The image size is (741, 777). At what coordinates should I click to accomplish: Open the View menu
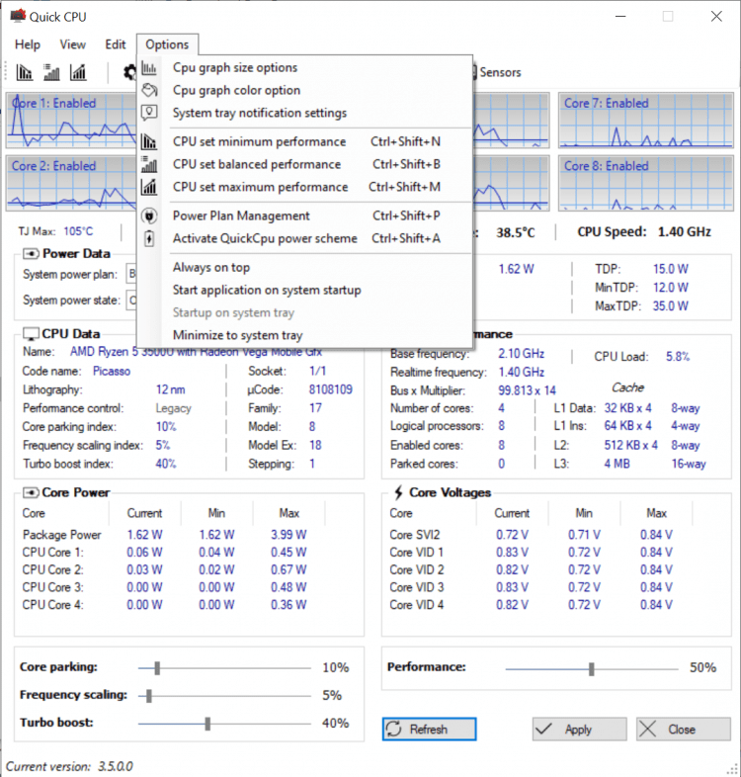72,44
